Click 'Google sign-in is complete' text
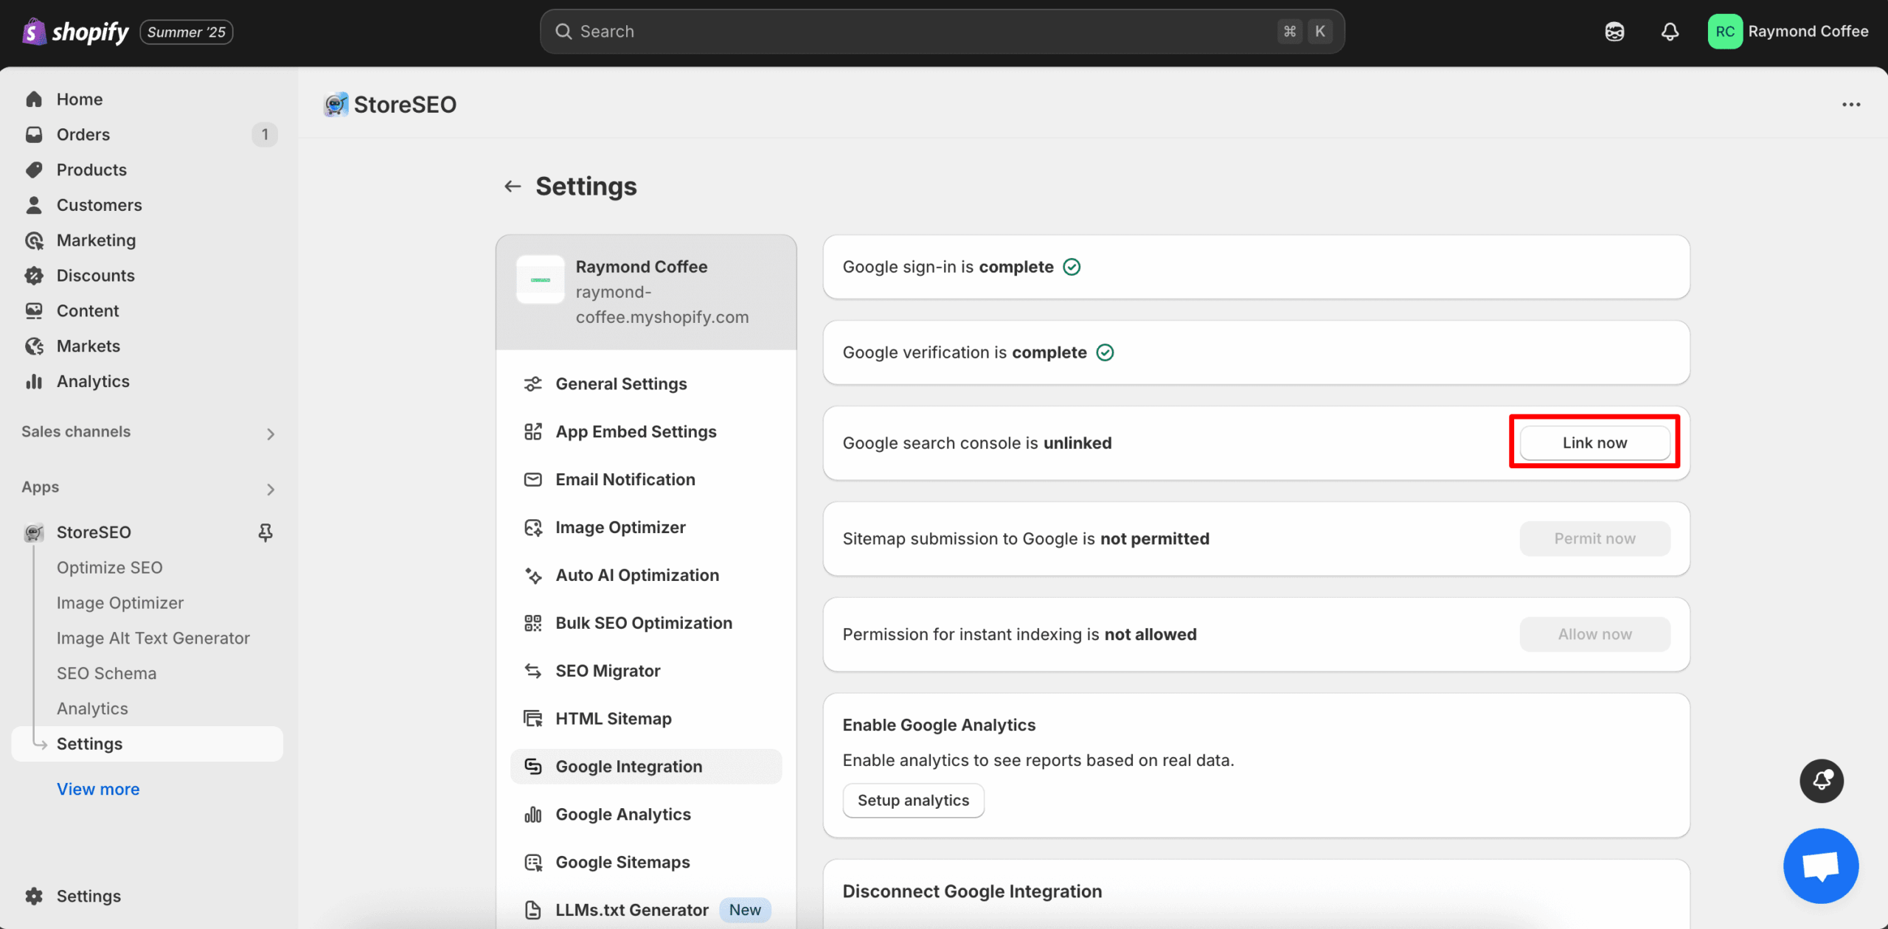The height and width of the screenshot is (929, 1888). point(948,268)
